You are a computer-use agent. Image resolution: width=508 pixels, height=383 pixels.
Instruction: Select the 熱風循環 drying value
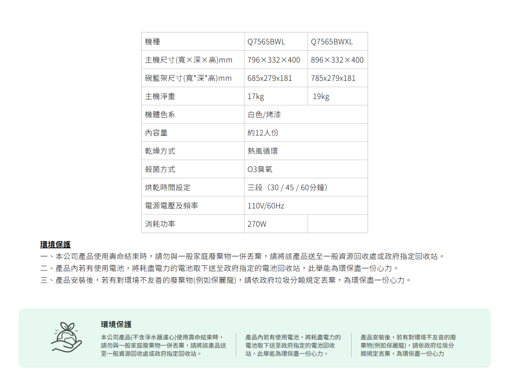pyautogui.click(x=263, y=151)
